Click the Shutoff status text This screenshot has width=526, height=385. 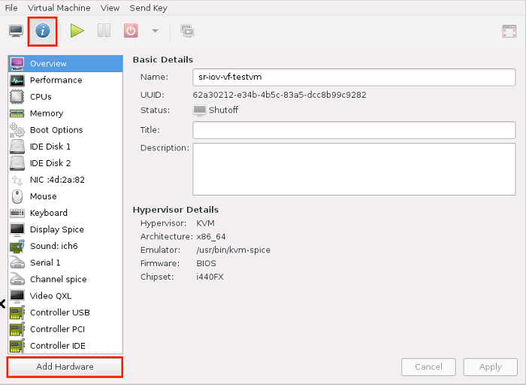click(223, 110)
